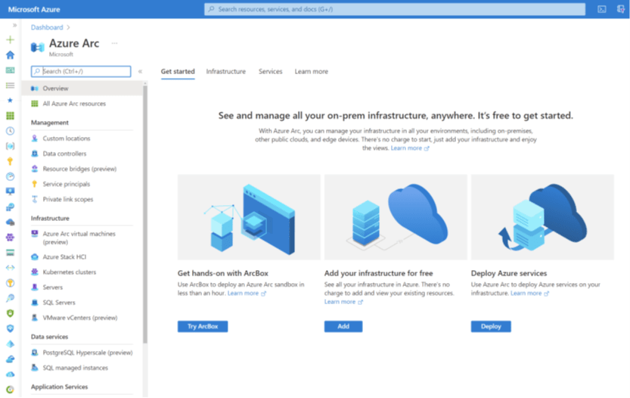Click the Dashboard breadcrumb link
The image size is (630, 398).
(47, 27)
